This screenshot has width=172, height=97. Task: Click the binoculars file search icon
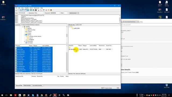point(51,10)
